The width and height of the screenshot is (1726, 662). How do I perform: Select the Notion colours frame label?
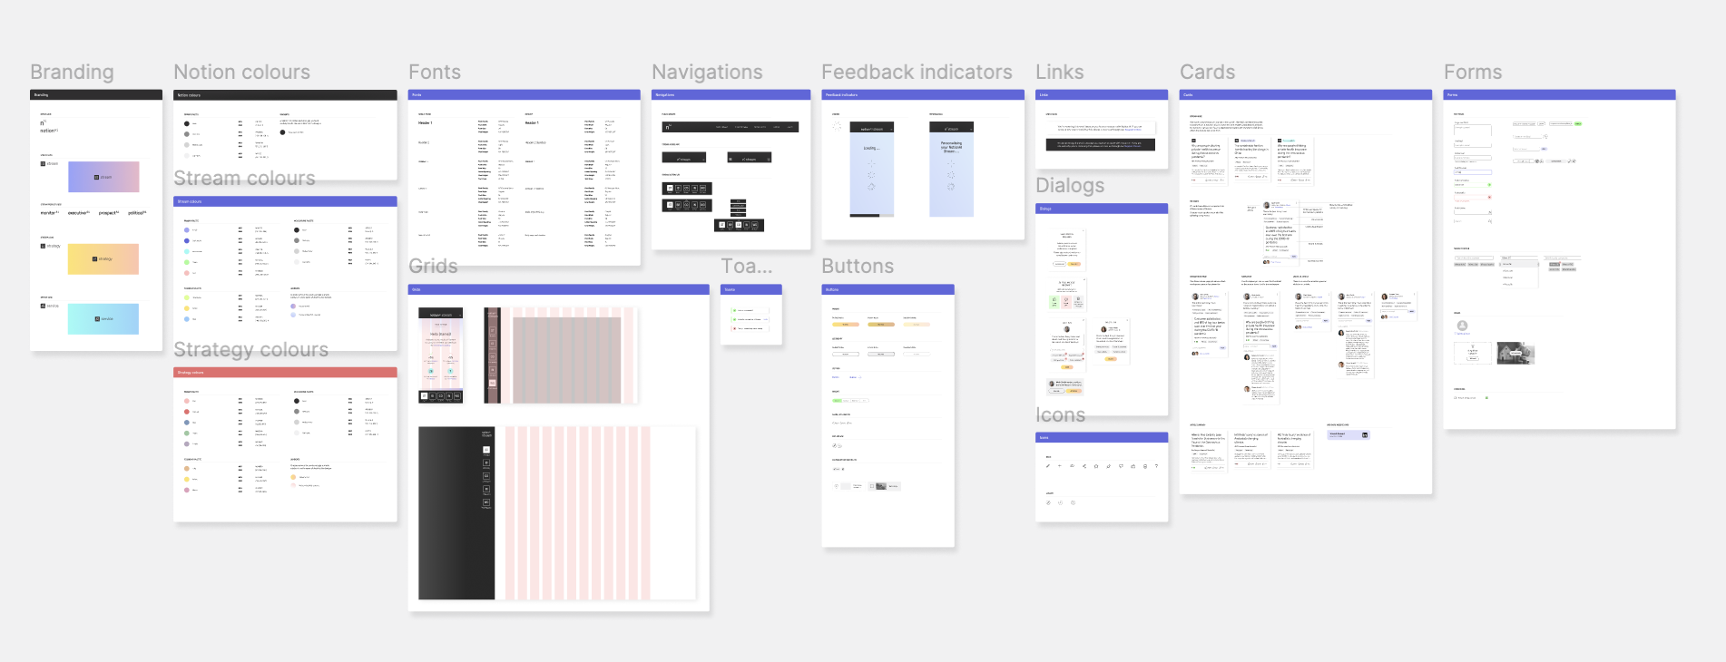click(241, 72)
